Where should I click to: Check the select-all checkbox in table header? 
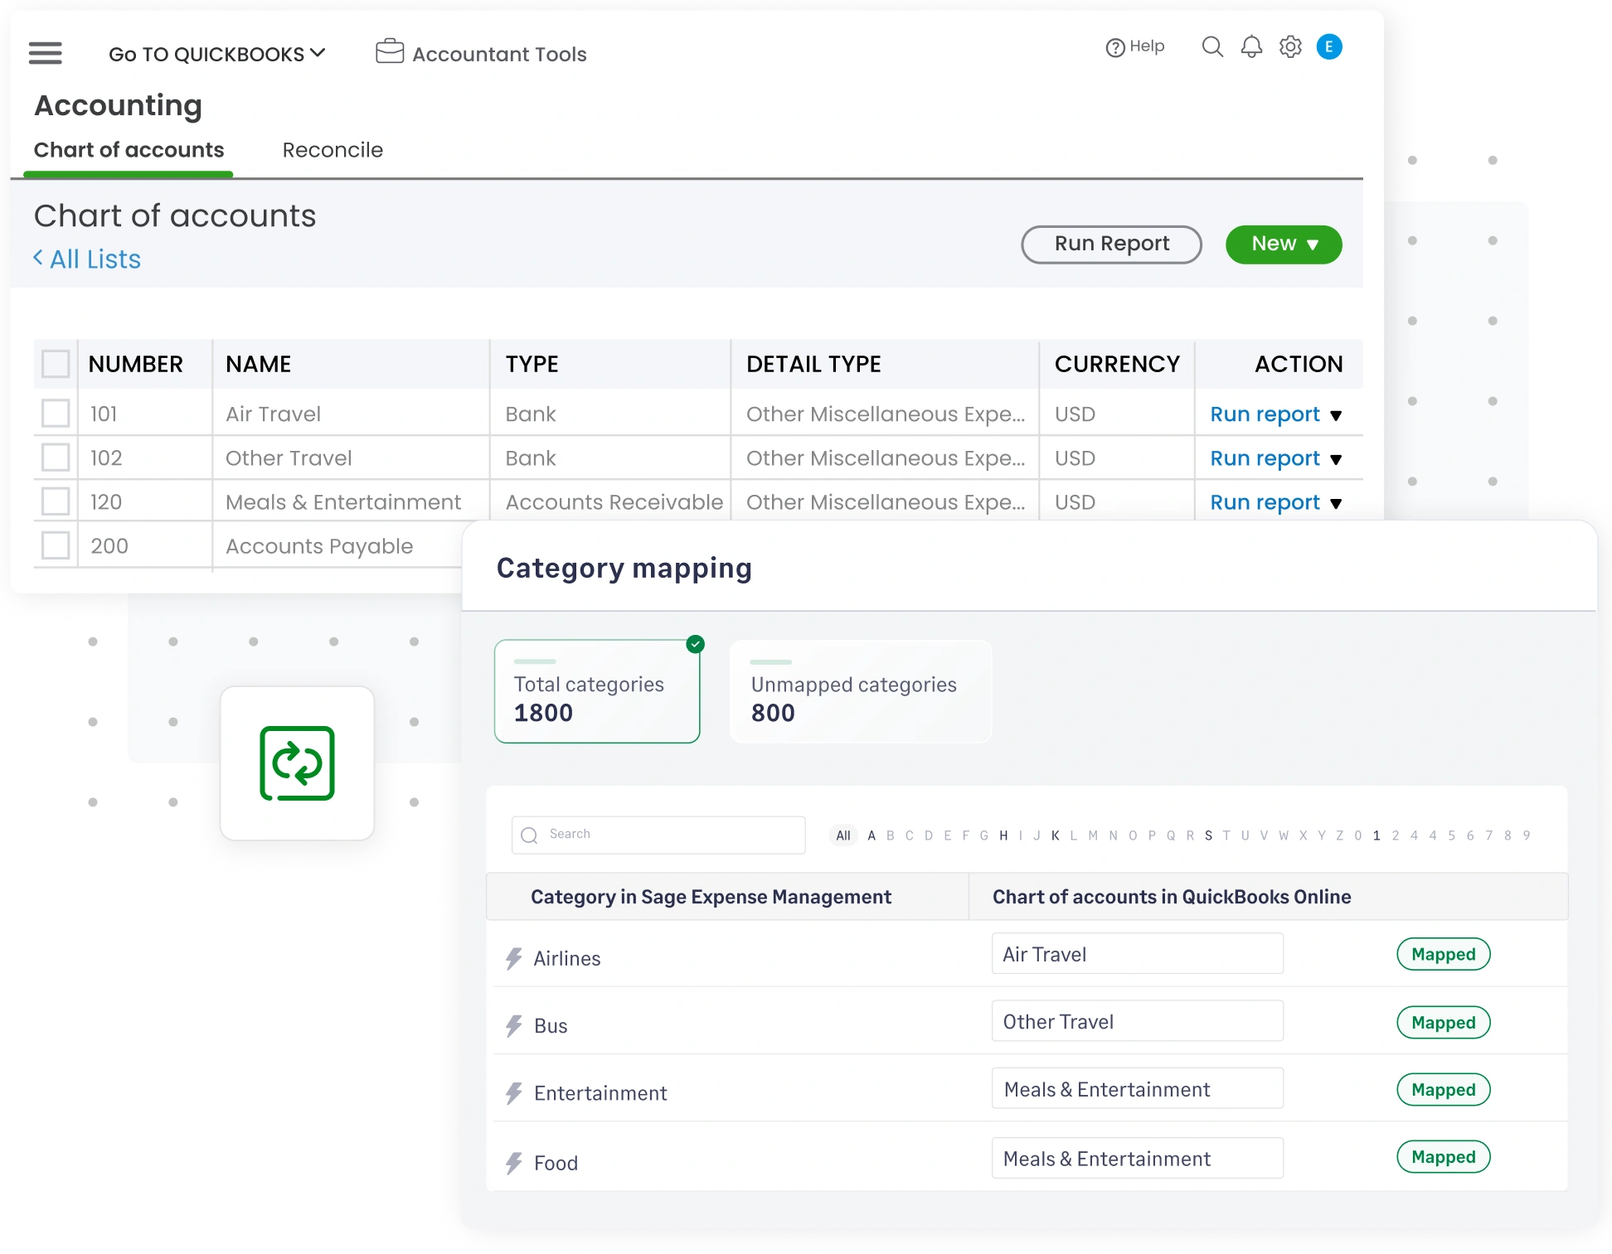pyautogui.click(x=55, y=364)
